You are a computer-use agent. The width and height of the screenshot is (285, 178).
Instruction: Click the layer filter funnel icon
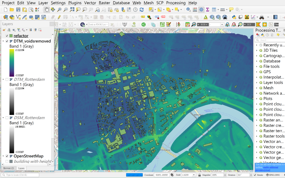(19, 30)
